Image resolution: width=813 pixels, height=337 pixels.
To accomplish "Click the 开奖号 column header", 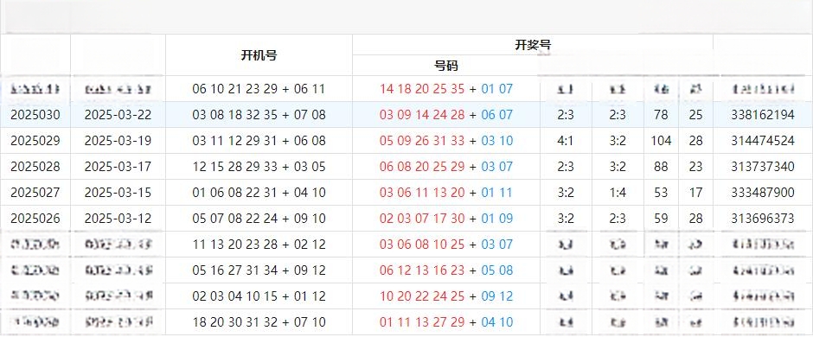I will [x=533, y=45].
